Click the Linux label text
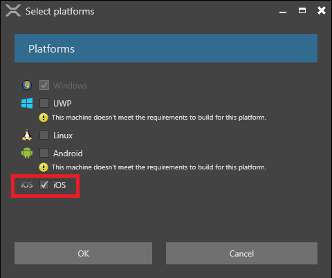This screenshot has width=332, height=278. coord(63,136)
